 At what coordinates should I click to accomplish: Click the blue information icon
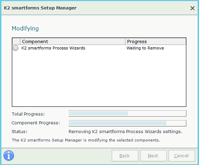pos(9,155)
